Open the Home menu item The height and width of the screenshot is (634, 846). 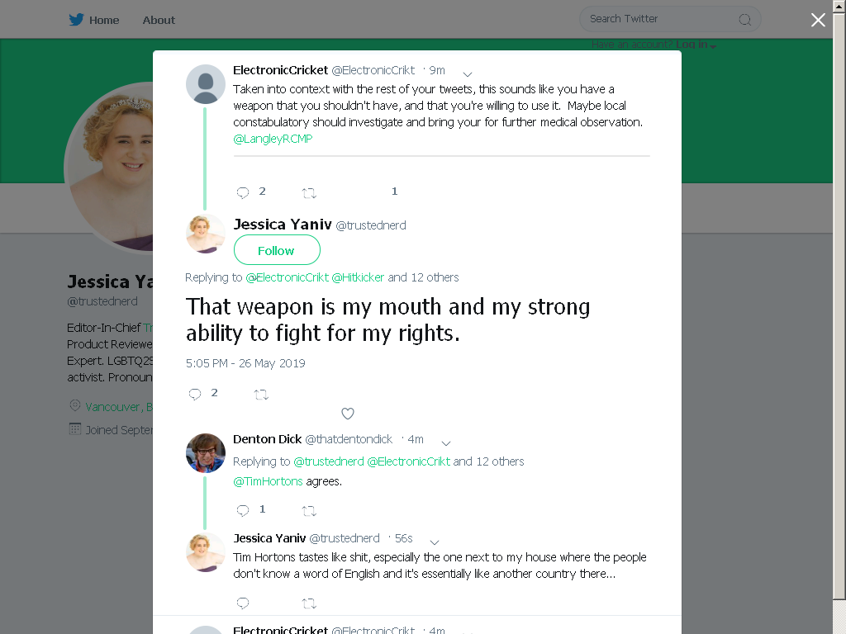click(104, 21)
